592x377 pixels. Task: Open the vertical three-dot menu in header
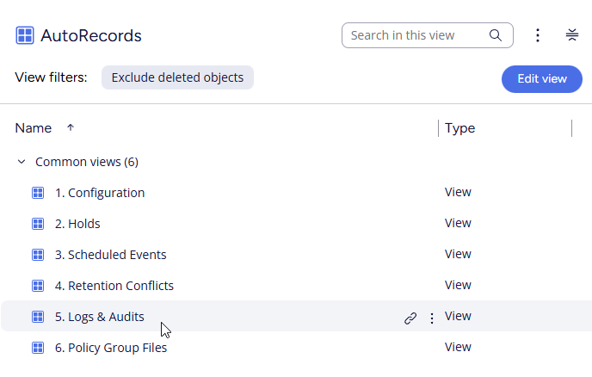pyautogui.click(x=538, y=35)
